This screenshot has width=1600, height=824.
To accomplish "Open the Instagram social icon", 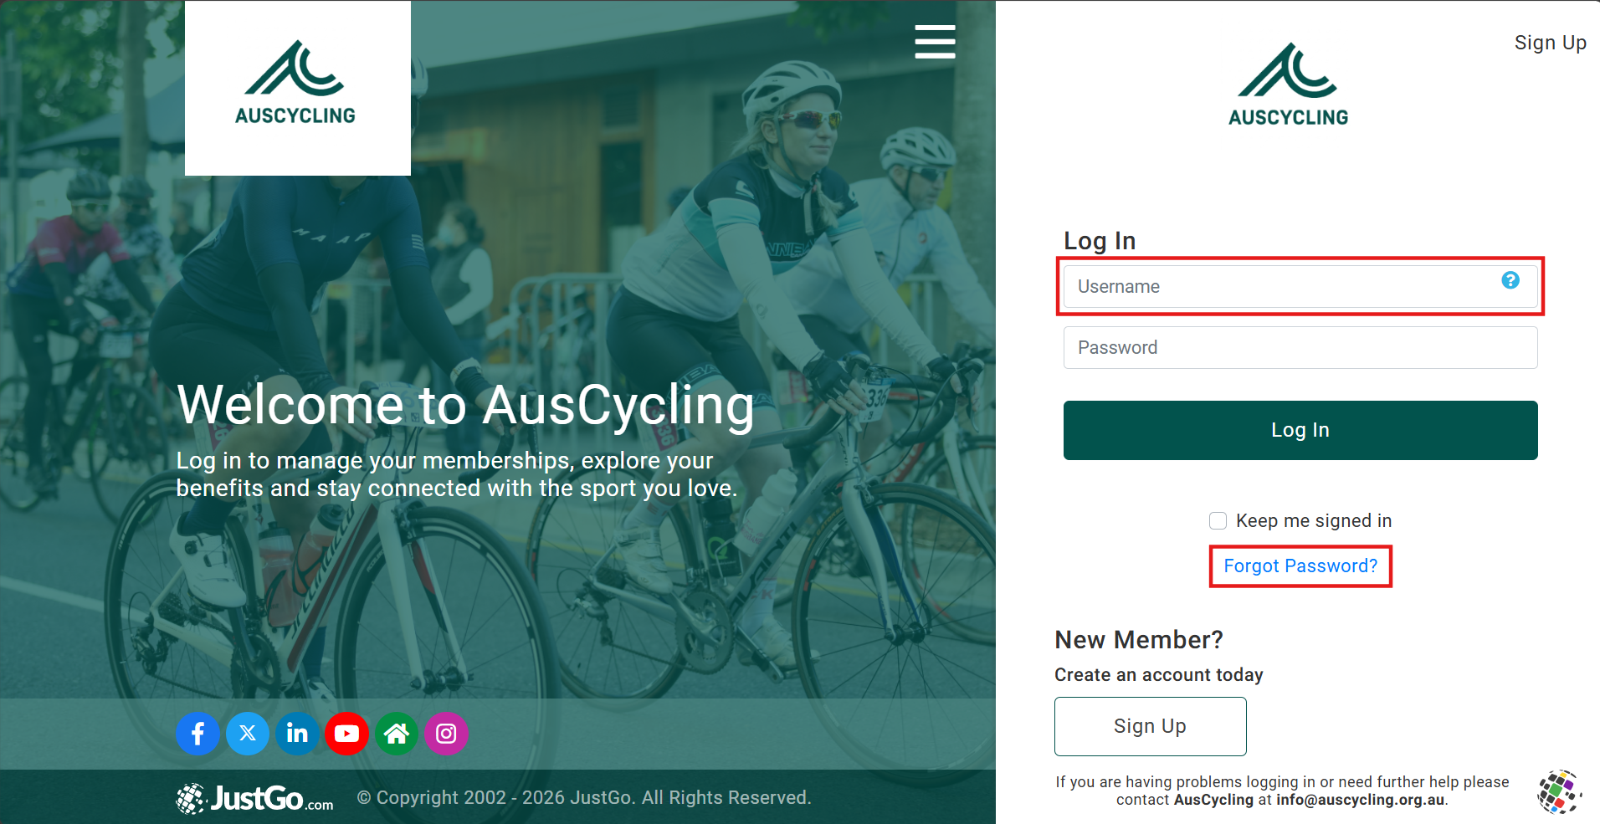I will point(446,734).
